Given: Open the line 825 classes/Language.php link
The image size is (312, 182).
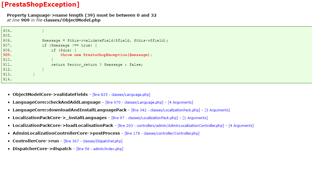Looking at the screenshot, I should click(121, 95).
